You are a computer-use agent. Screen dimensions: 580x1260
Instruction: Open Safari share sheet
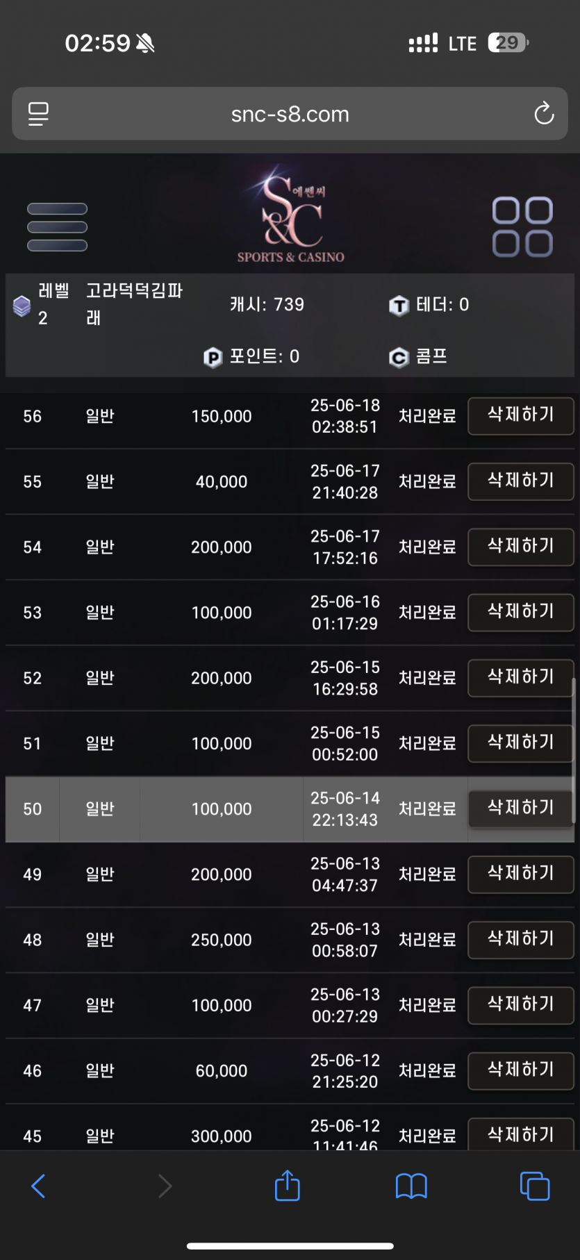pos(287,1186)
